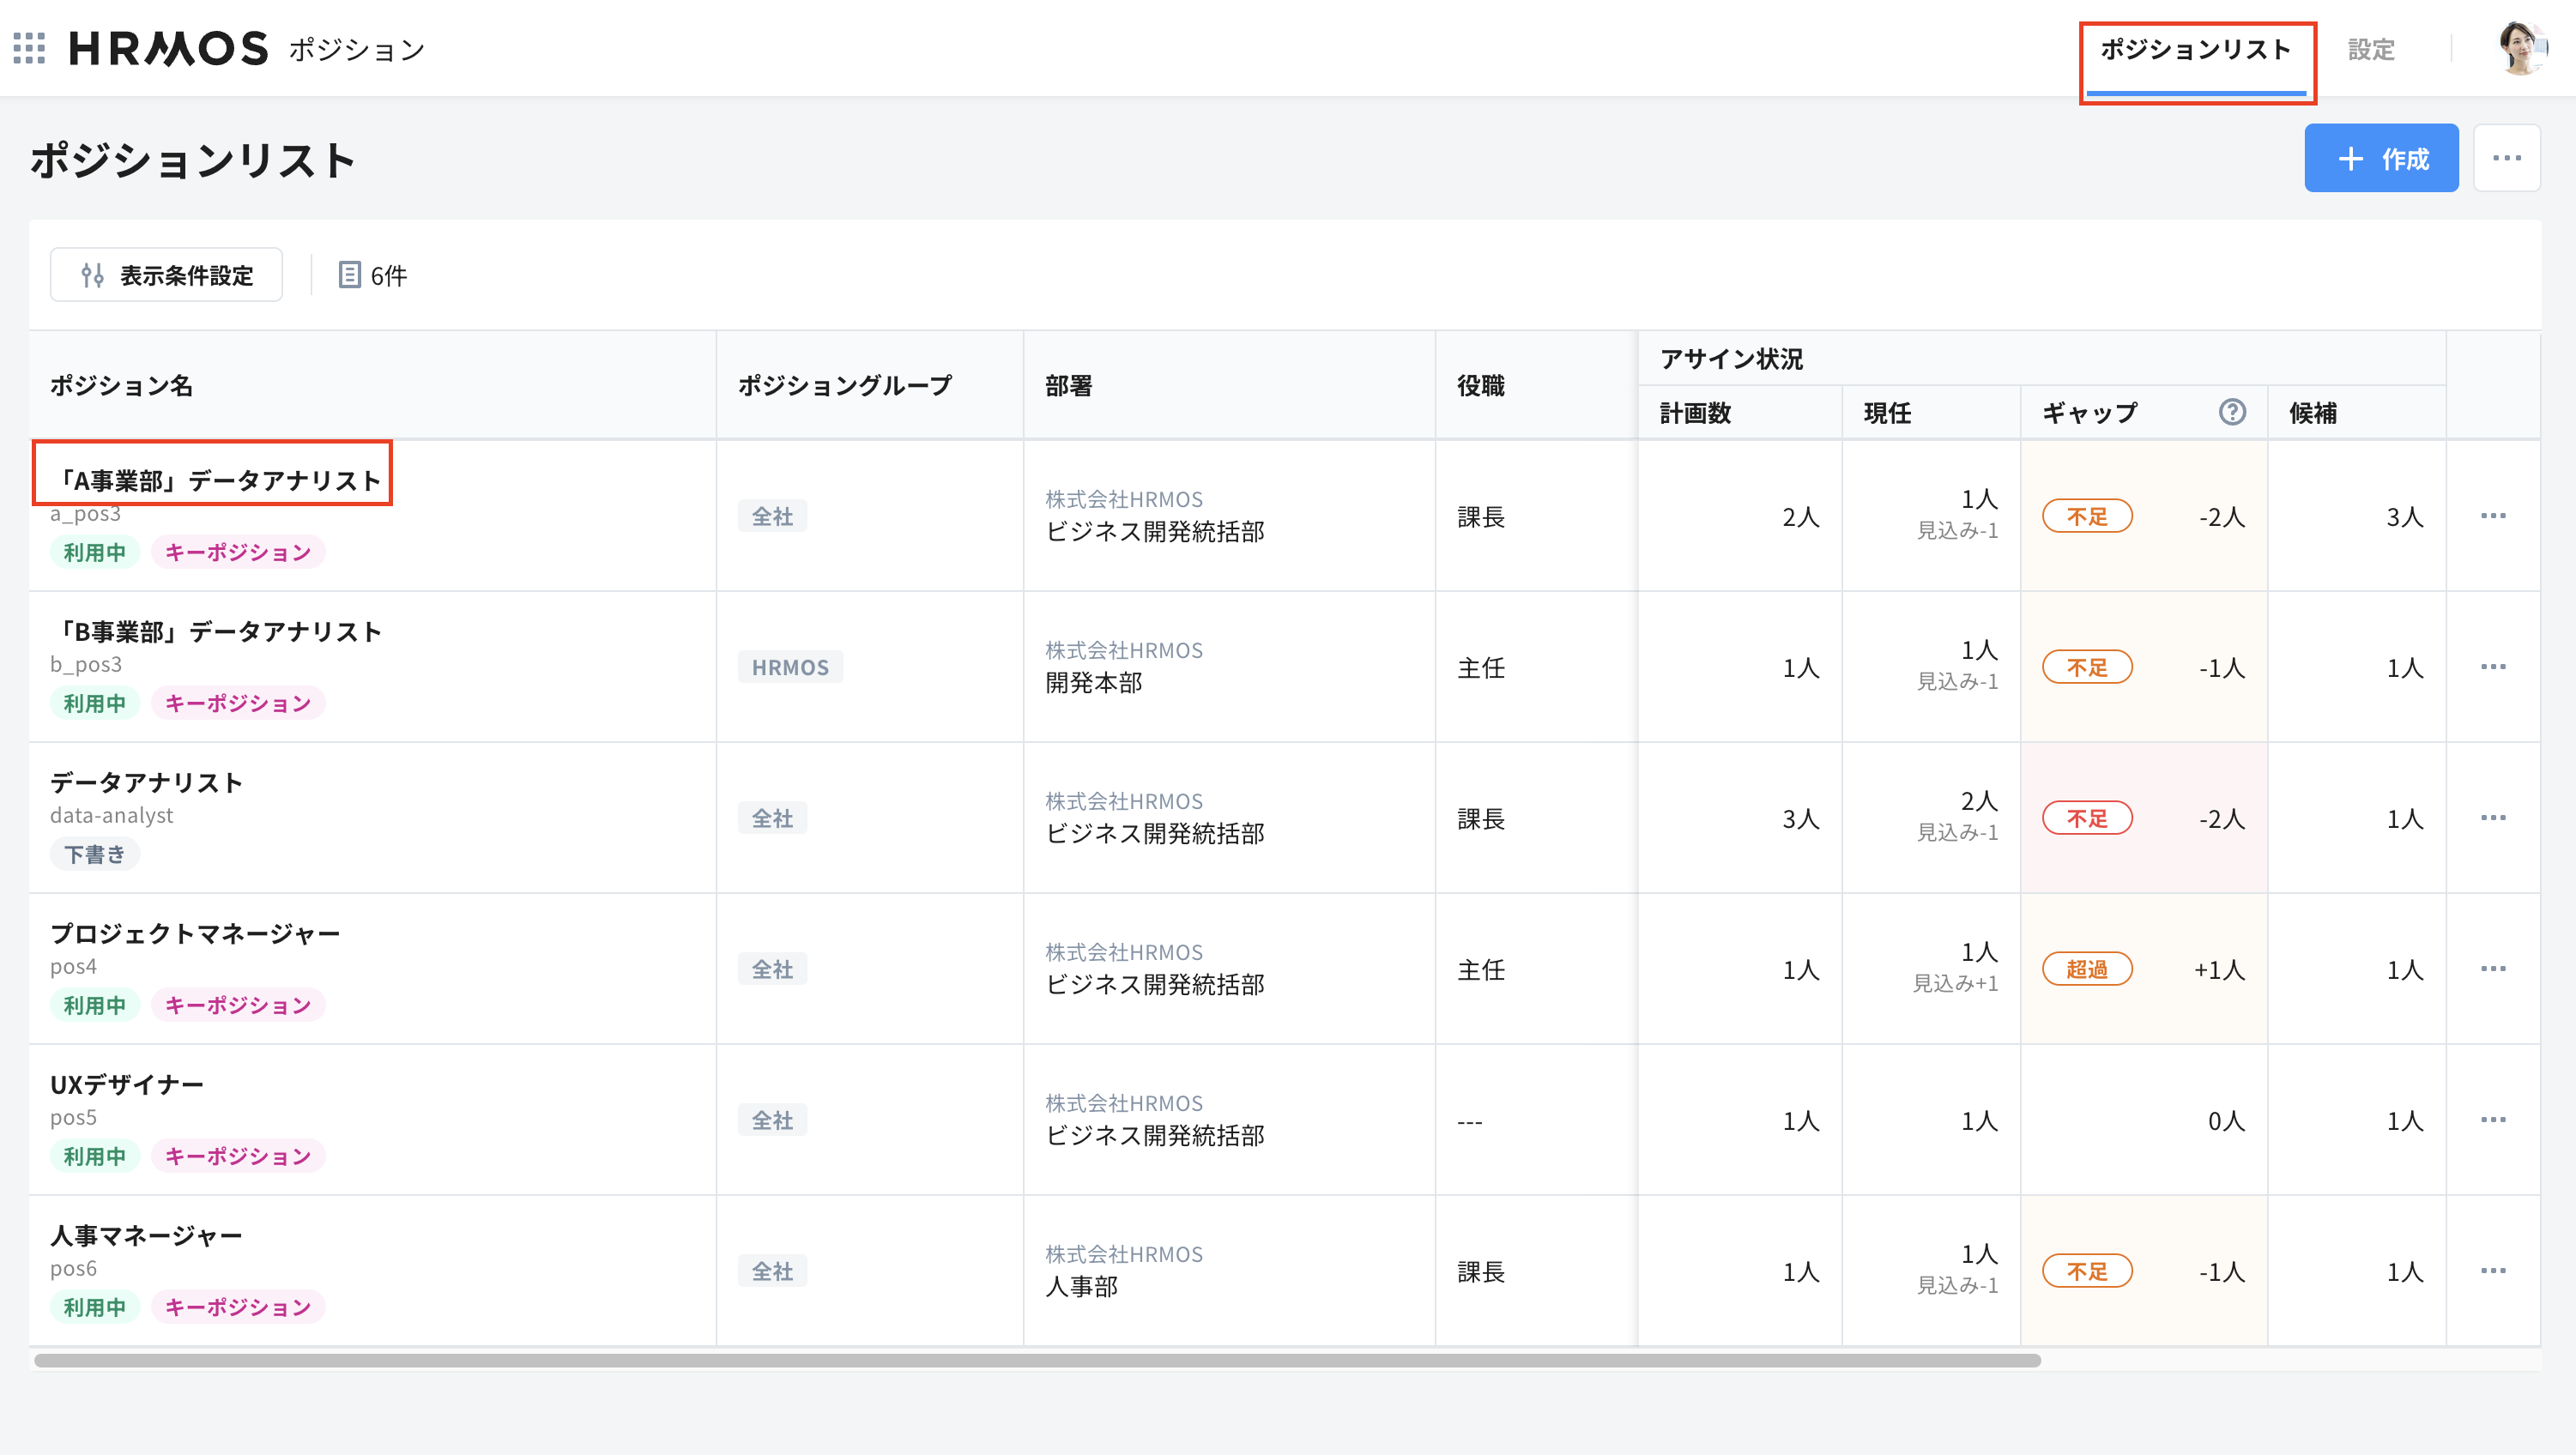
Task: Switch to the ポジションリスト tab
Action: (2196, 49)
